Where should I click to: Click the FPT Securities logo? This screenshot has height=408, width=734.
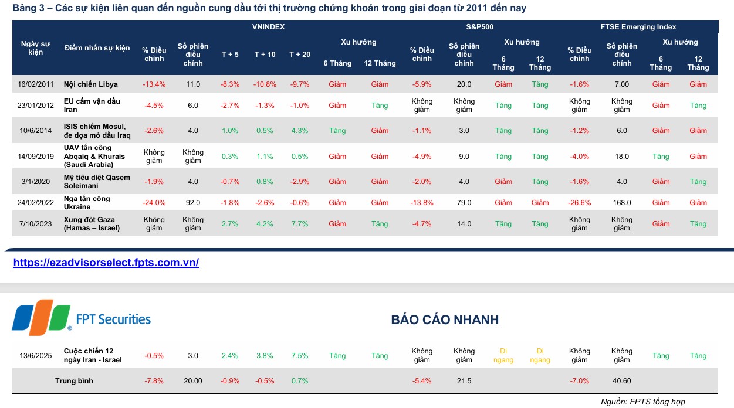click(x=82, y=318)
